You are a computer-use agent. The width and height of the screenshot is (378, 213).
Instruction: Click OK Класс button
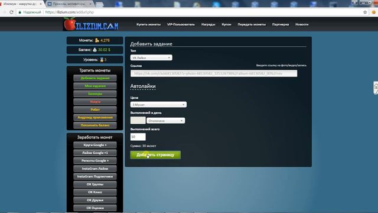point(95,192)
